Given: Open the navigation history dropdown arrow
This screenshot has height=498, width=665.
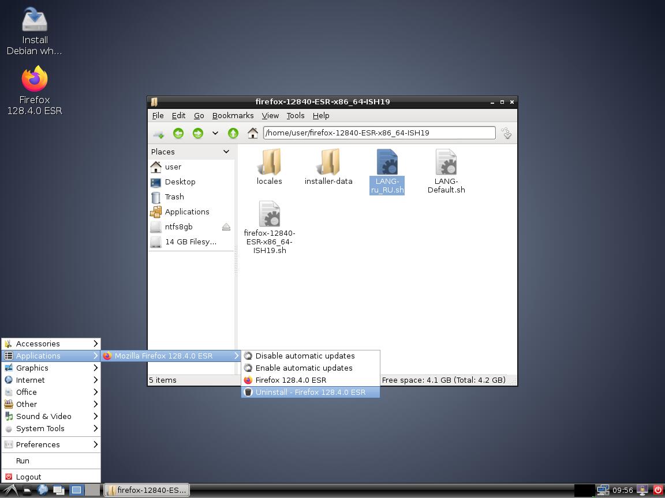Looking at the screenshot, I should [215, 133].
